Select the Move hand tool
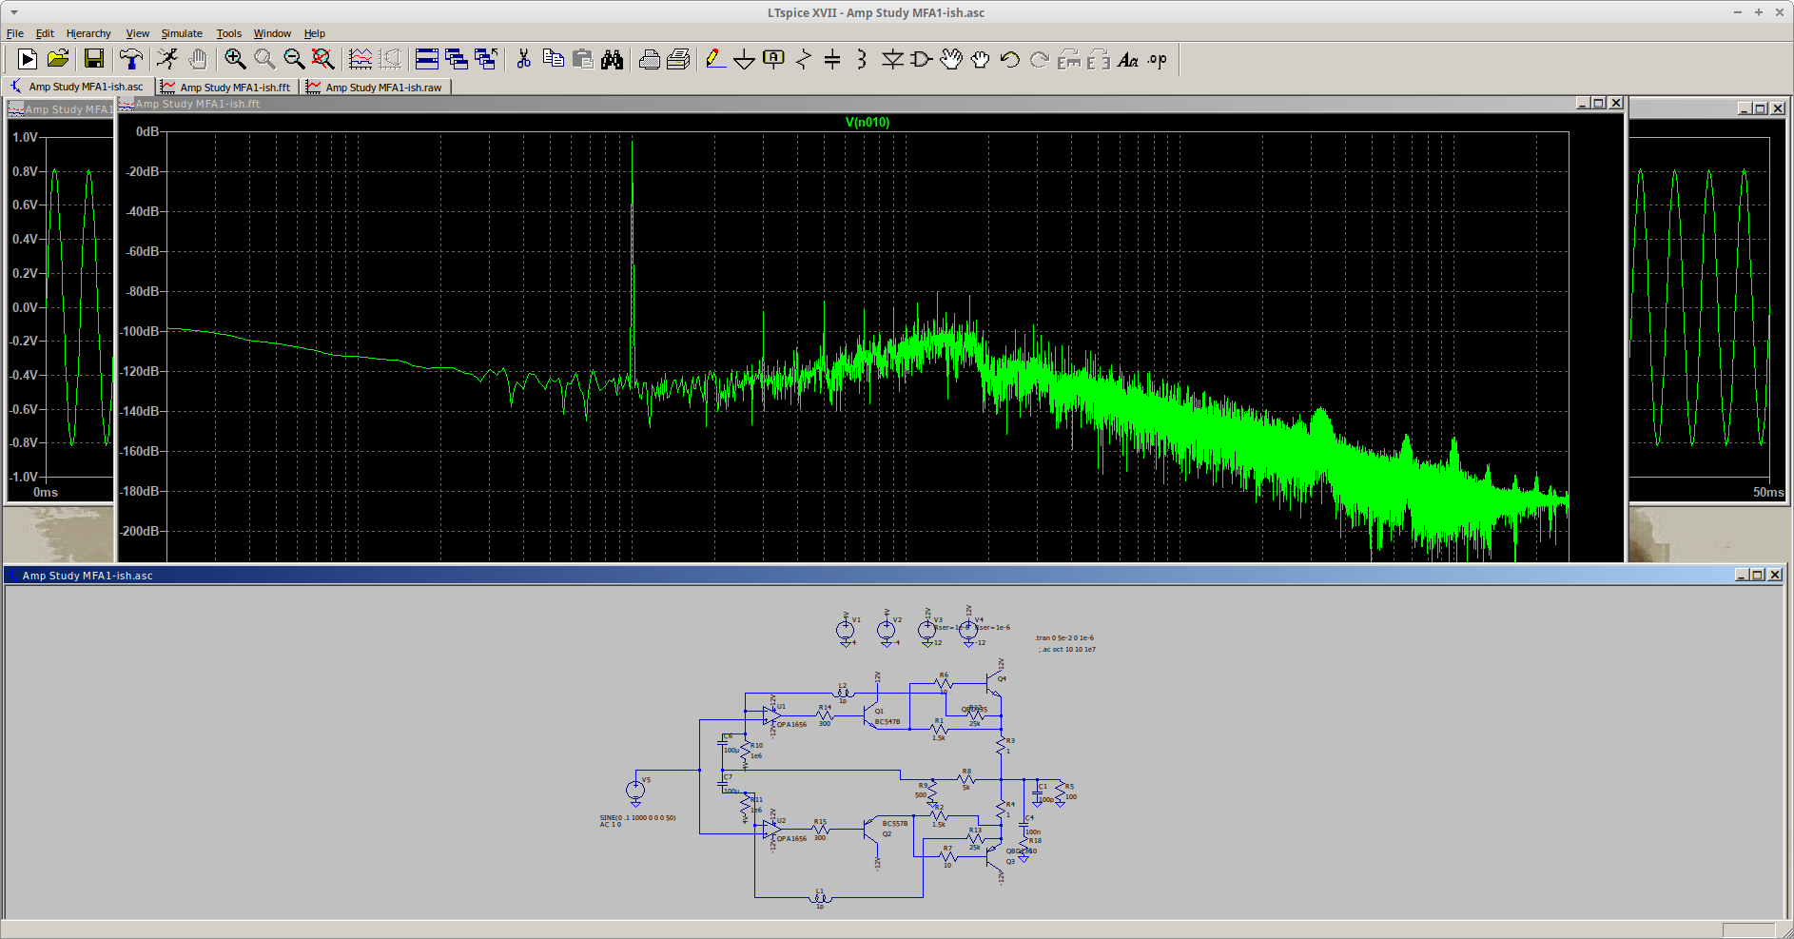This screenshot has height=939, width=1794. [x=951, y=60]
